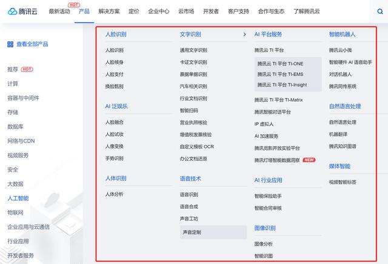
Task: Open the 人脸融合 product link
Action: pos(115,123)
